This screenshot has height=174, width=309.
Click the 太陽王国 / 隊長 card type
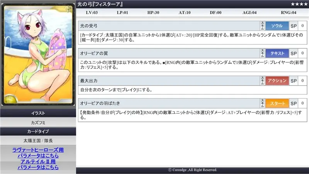(x=38, y=141)
